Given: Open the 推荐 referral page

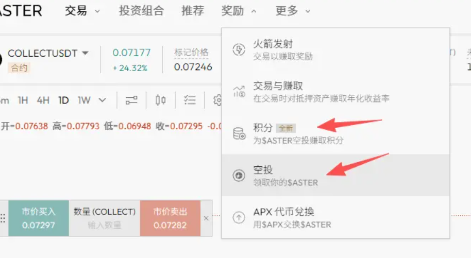Looking at the screenshot, I should pyautogui.click(x=193, y=11).
